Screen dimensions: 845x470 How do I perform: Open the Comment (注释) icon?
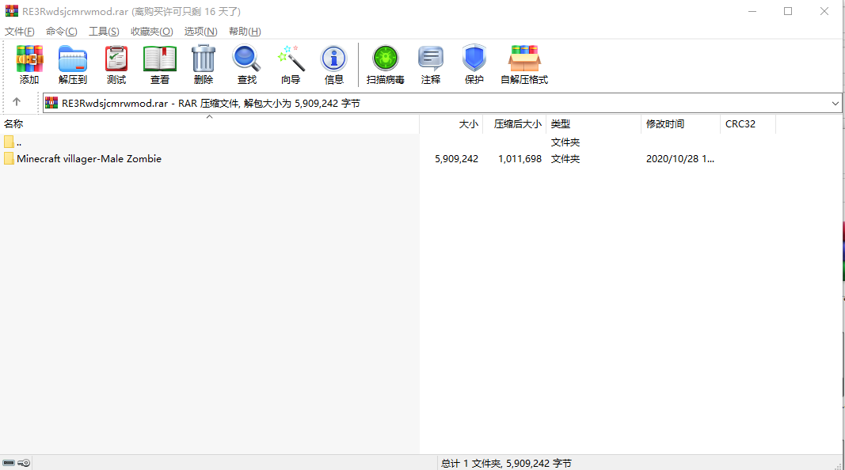[x=431, y=59]
